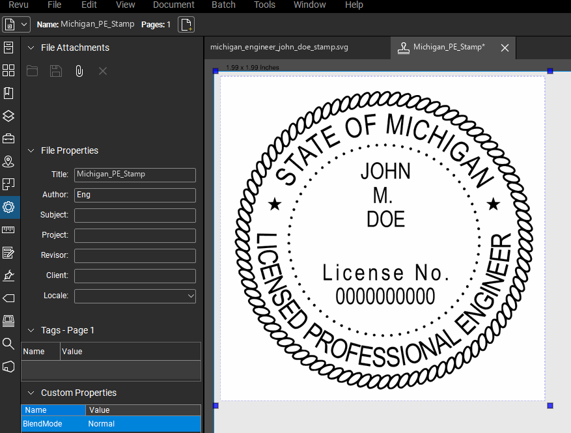
Task: Open the Tools menu
Action: 264,5
